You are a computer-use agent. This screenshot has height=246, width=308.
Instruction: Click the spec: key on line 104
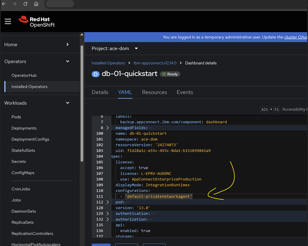[x=117, y=156]
